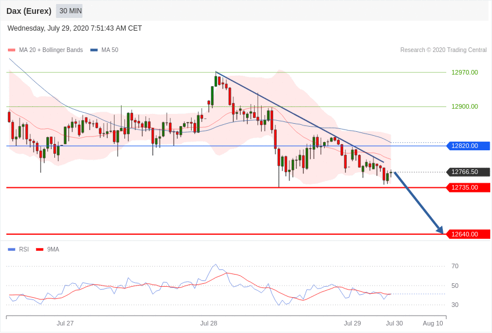492x333 pixels.
Task: Click the Jul 28 date axis label
Action: point(208,323)
